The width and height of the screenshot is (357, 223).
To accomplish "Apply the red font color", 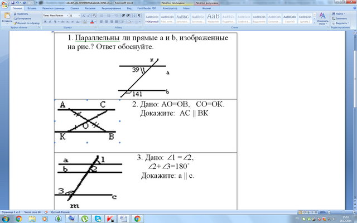I will (x=92, y=22).
